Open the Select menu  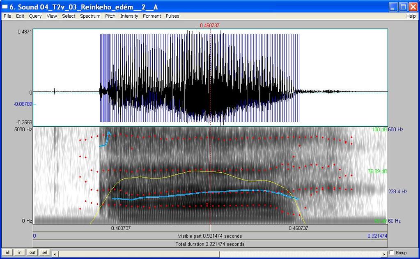(69, 16)
